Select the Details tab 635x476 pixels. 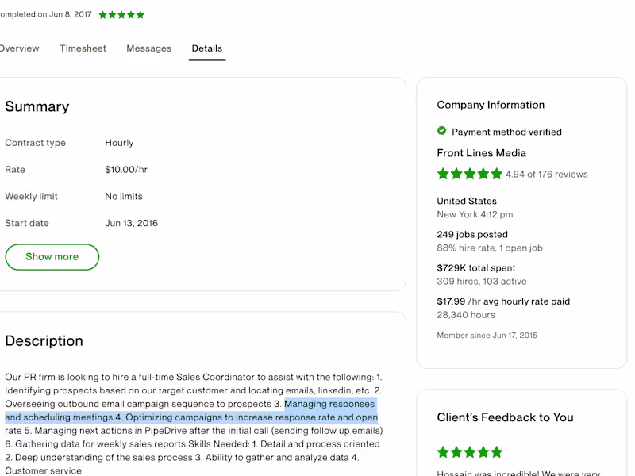207,48
